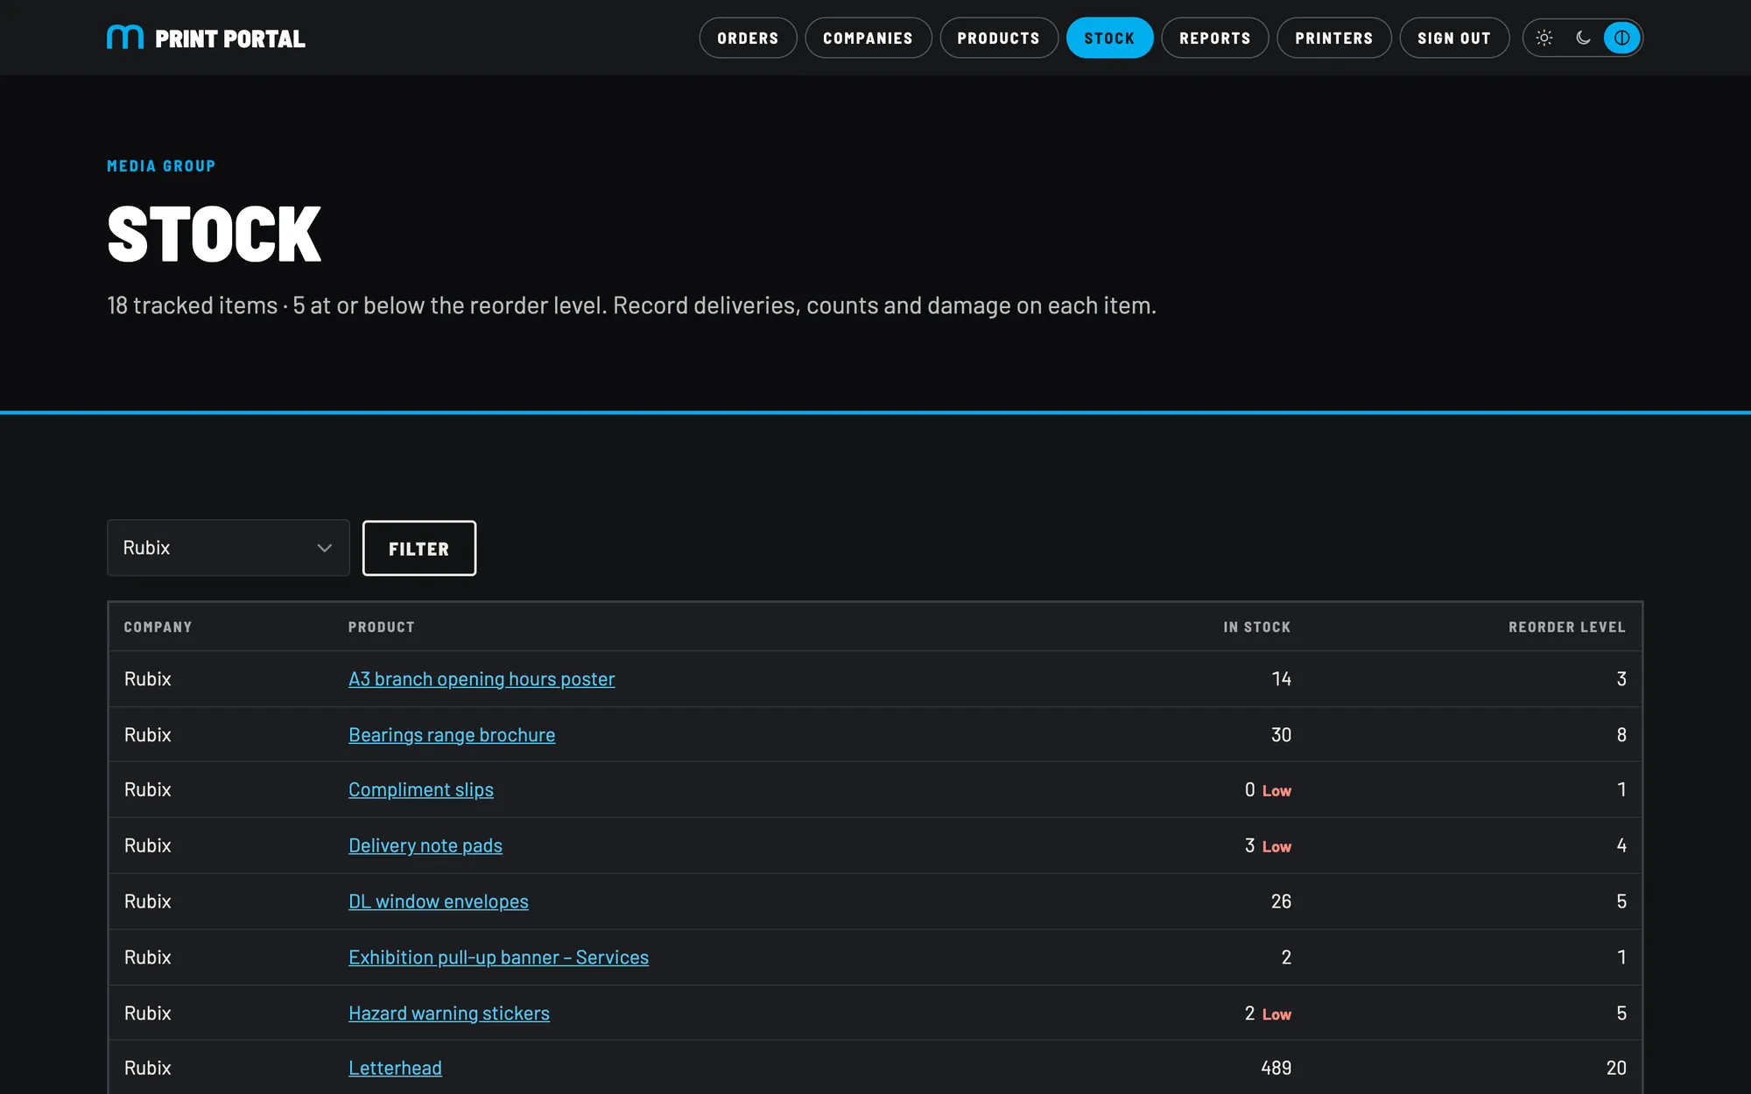This screenshot has width=1751, height=1094.
Task: Open DL window envelopes link
Action: pos(439,901)
